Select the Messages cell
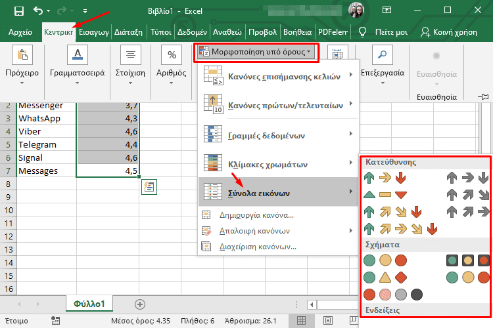 pyautogui.click(x=46, y=171)
